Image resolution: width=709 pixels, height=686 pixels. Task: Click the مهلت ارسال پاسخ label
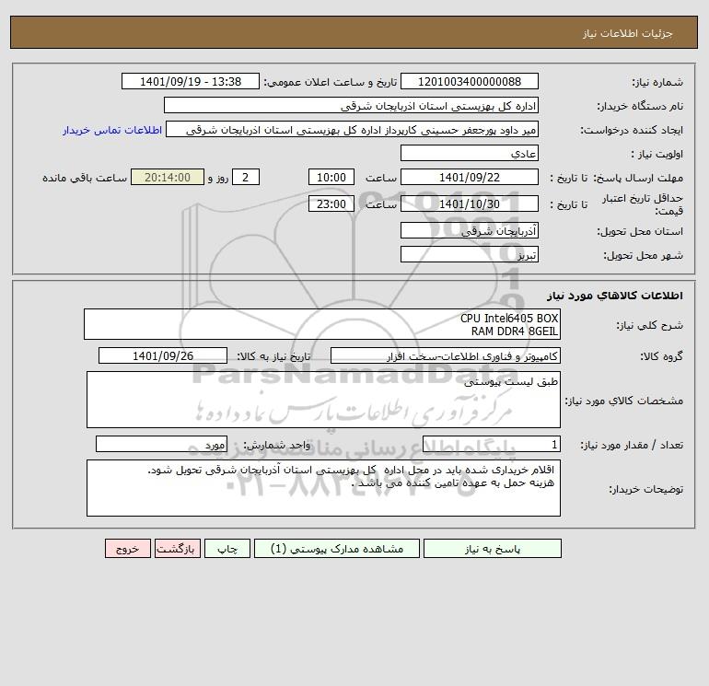coord(638,178)
